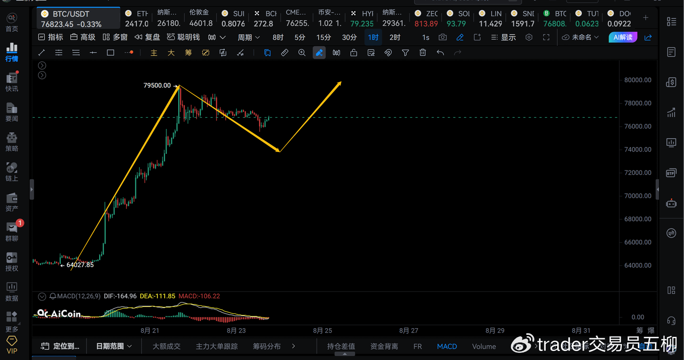Expand the left sidebar collapse handle
The image size is (684, 360).
pyautogui.click(x=32, y=189)
